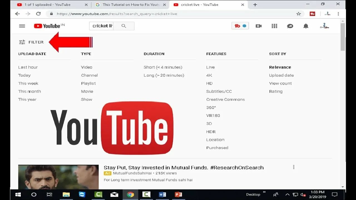
Task: Open 'Stay Put, Stay Invested' video title
Action: (184, 167)
